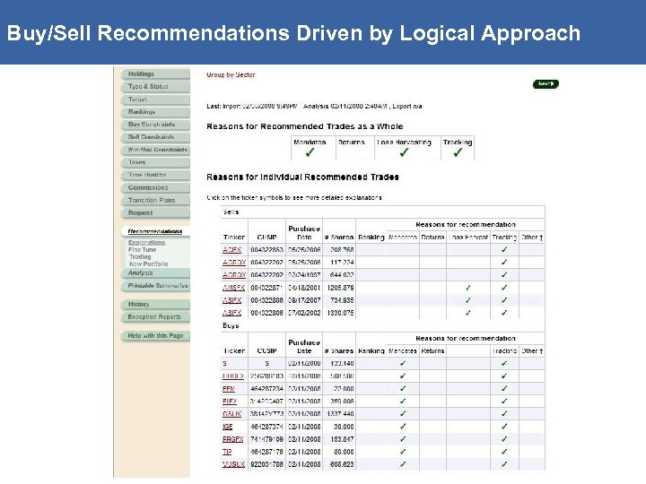This screenshot has height=484, width=646.
Task: Open the Fine Tune sub-link
Action: [142, 249]
